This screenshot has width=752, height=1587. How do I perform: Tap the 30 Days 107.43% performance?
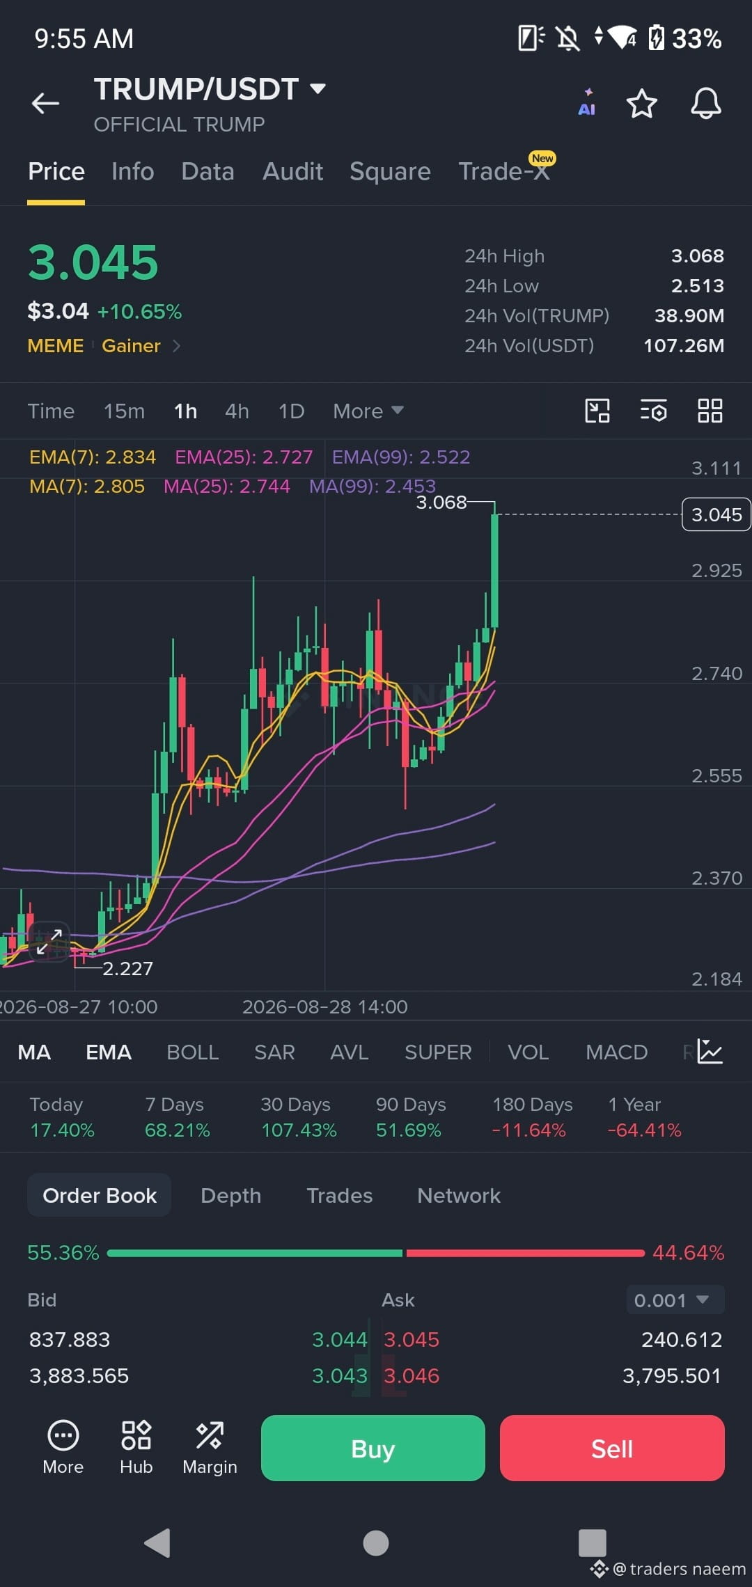coord(299,1117)
